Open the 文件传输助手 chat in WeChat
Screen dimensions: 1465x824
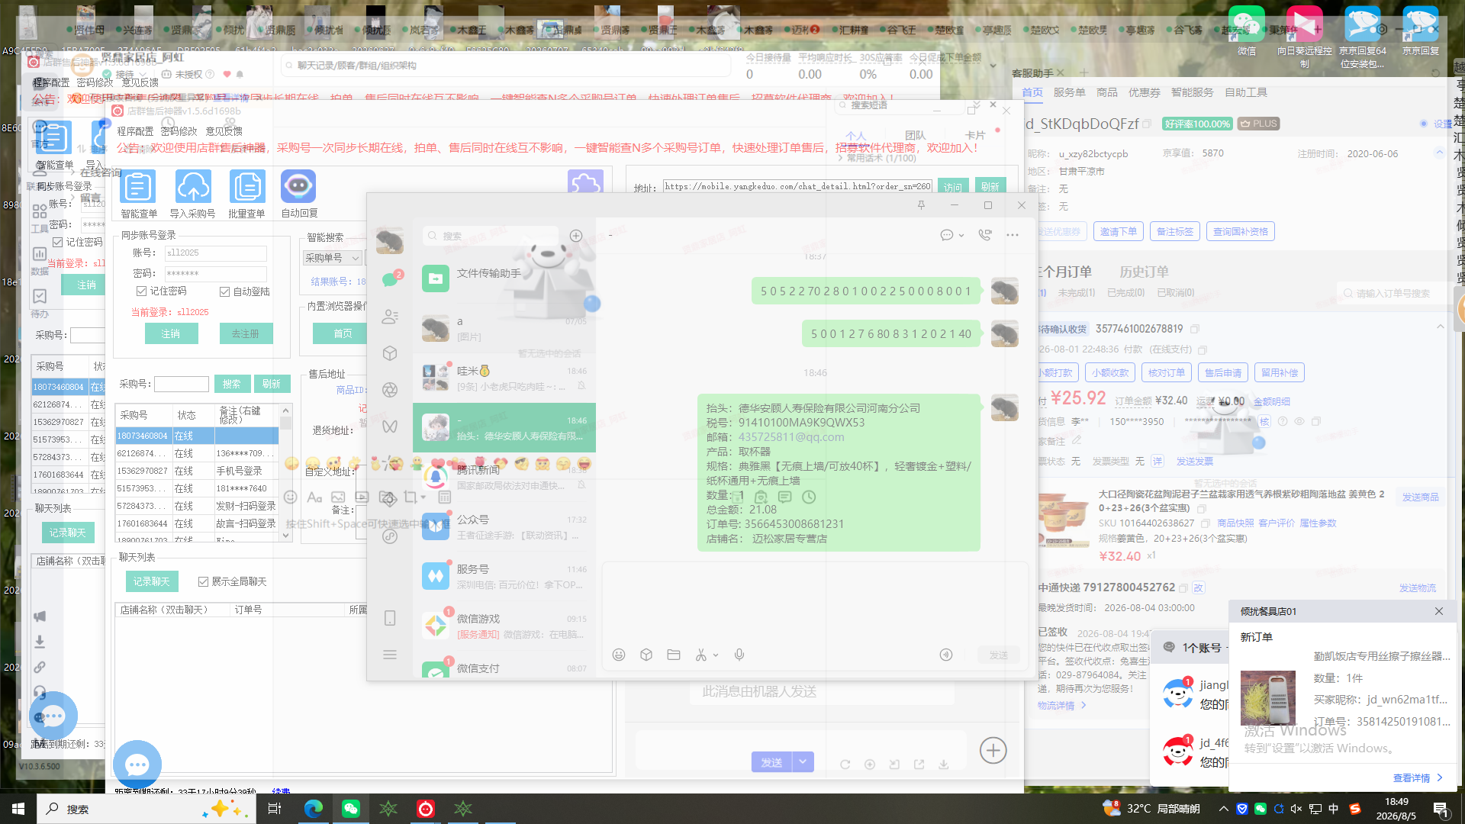coord(504,279)
